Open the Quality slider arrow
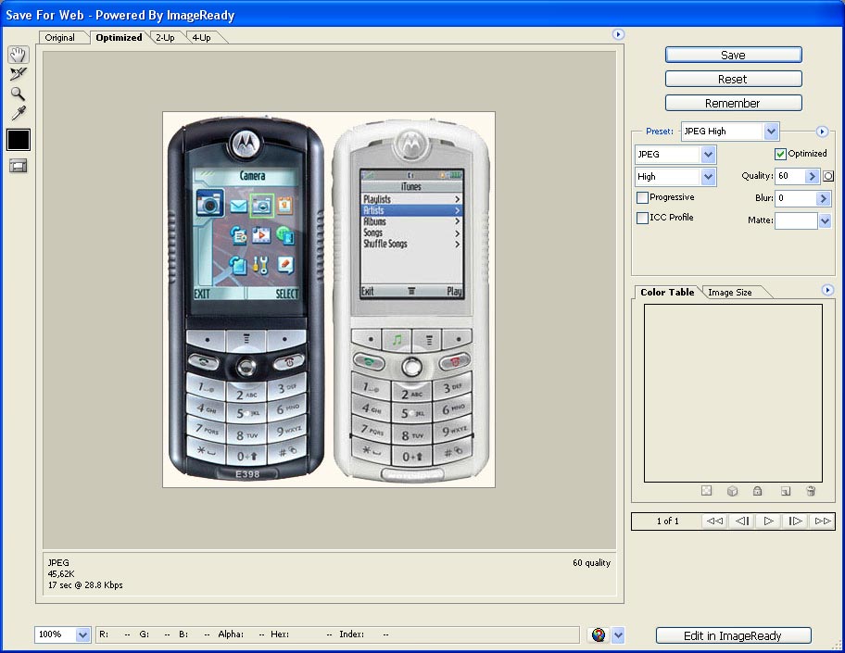 812,176
